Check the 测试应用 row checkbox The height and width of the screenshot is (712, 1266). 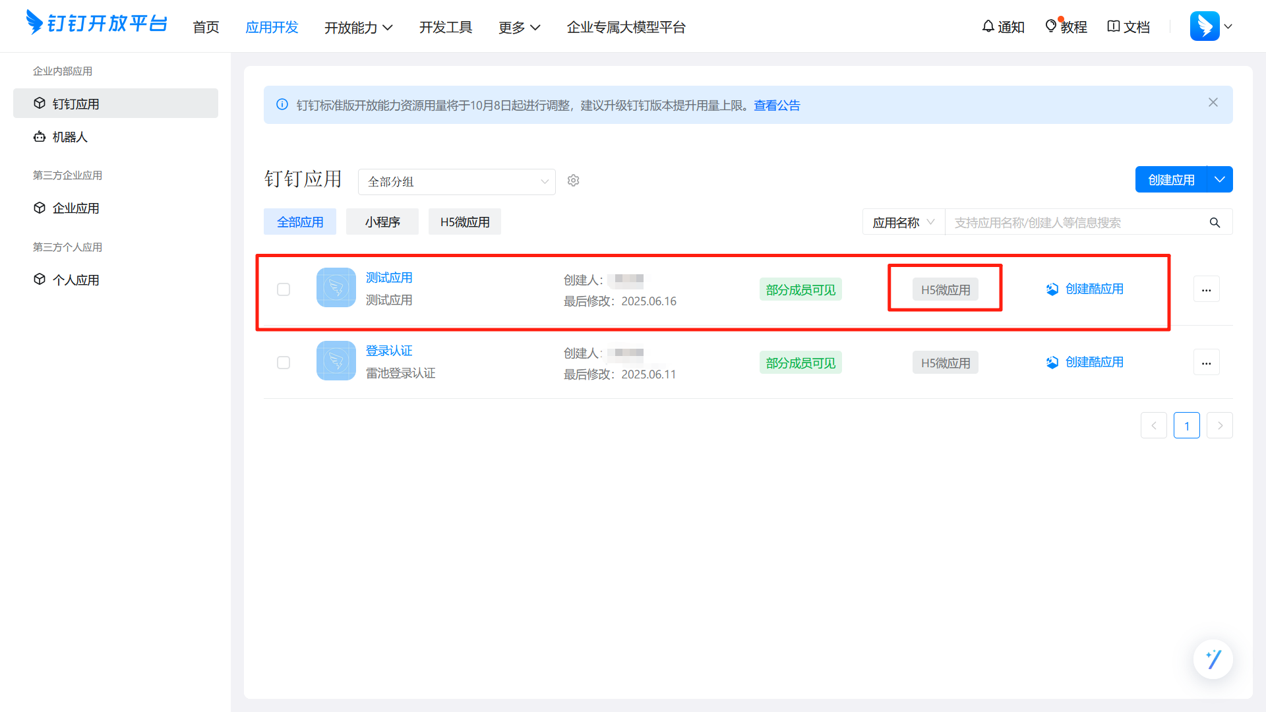284,289
